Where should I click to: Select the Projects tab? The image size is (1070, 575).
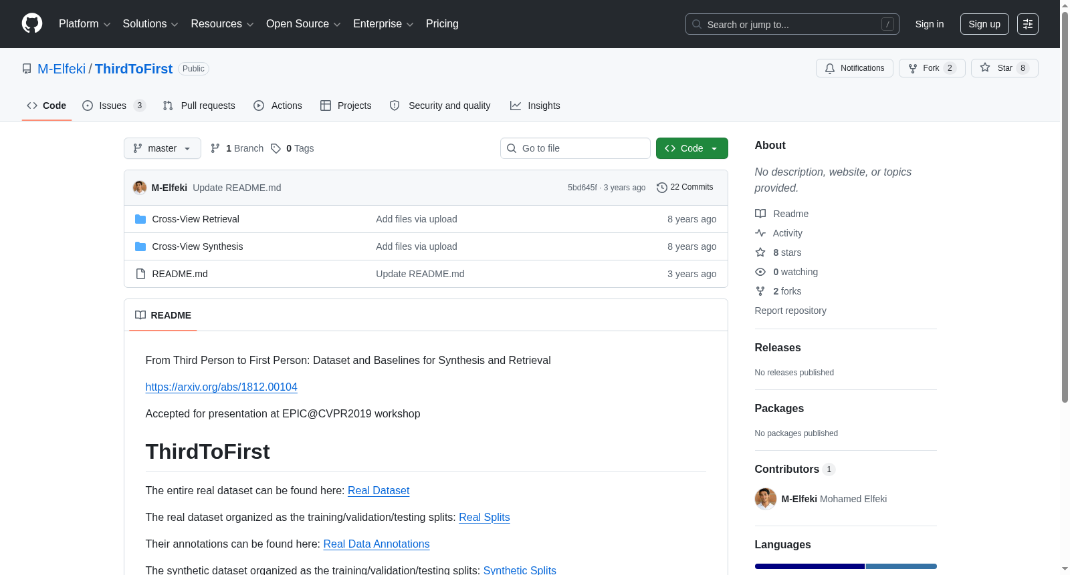[x=346, y=106]
